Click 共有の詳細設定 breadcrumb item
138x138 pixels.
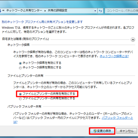(x=57, y=10)
